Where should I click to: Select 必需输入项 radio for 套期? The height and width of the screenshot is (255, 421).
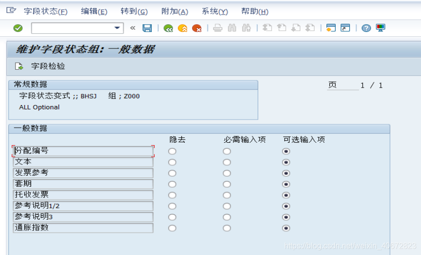pos(227,184)
